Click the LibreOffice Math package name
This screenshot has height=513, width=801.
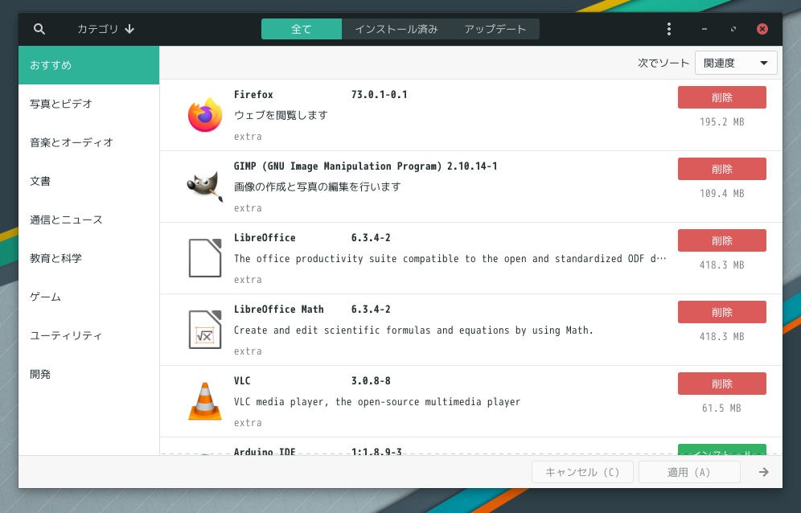(279, 309)
